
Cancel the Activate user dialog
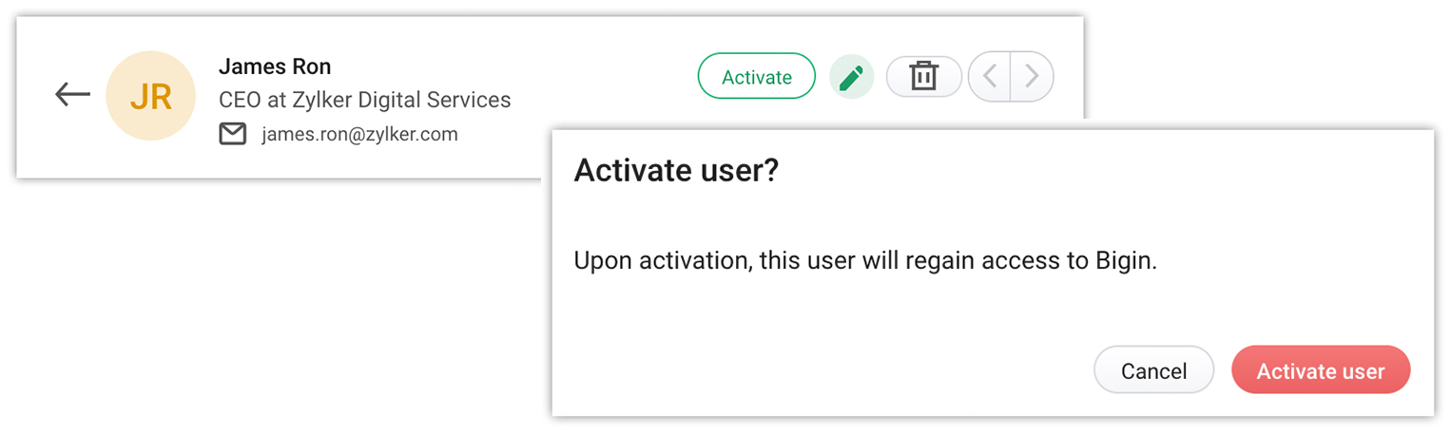[1153, 370]
